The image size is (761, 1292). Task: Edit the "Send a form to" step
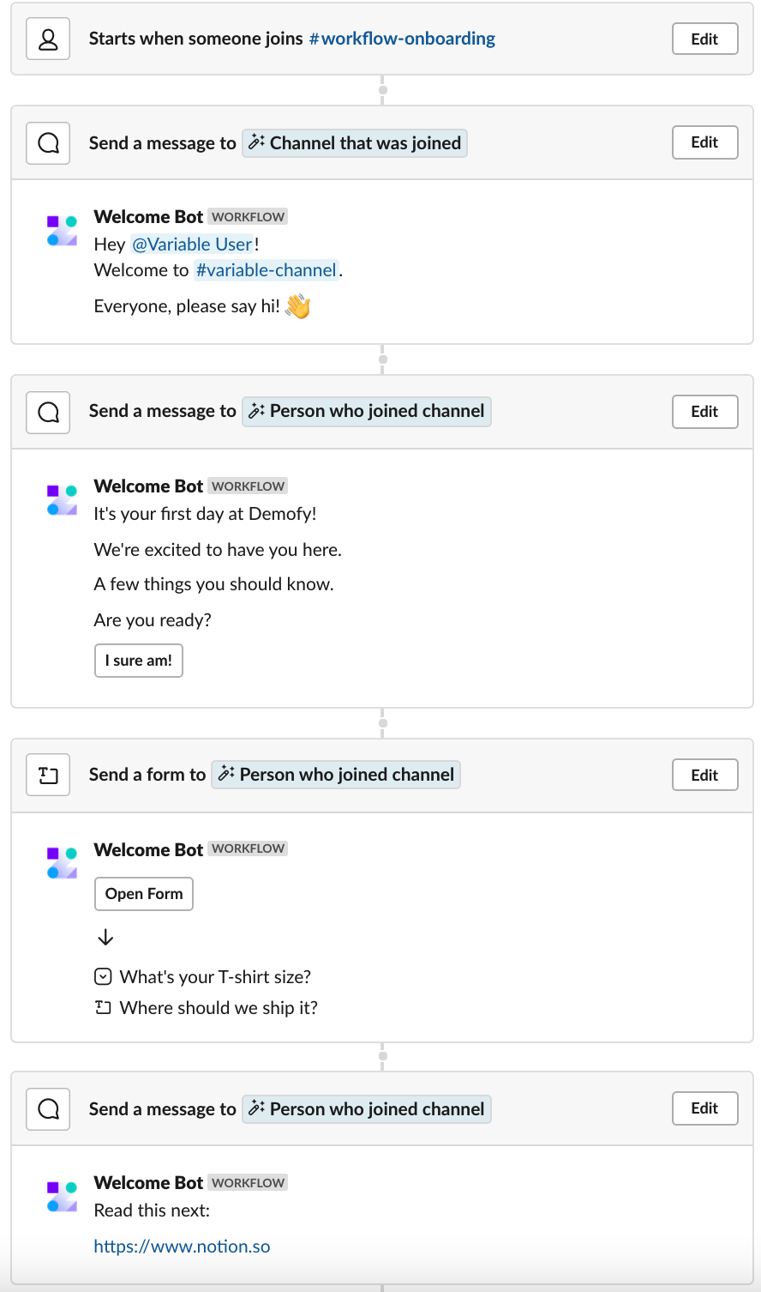704,775
